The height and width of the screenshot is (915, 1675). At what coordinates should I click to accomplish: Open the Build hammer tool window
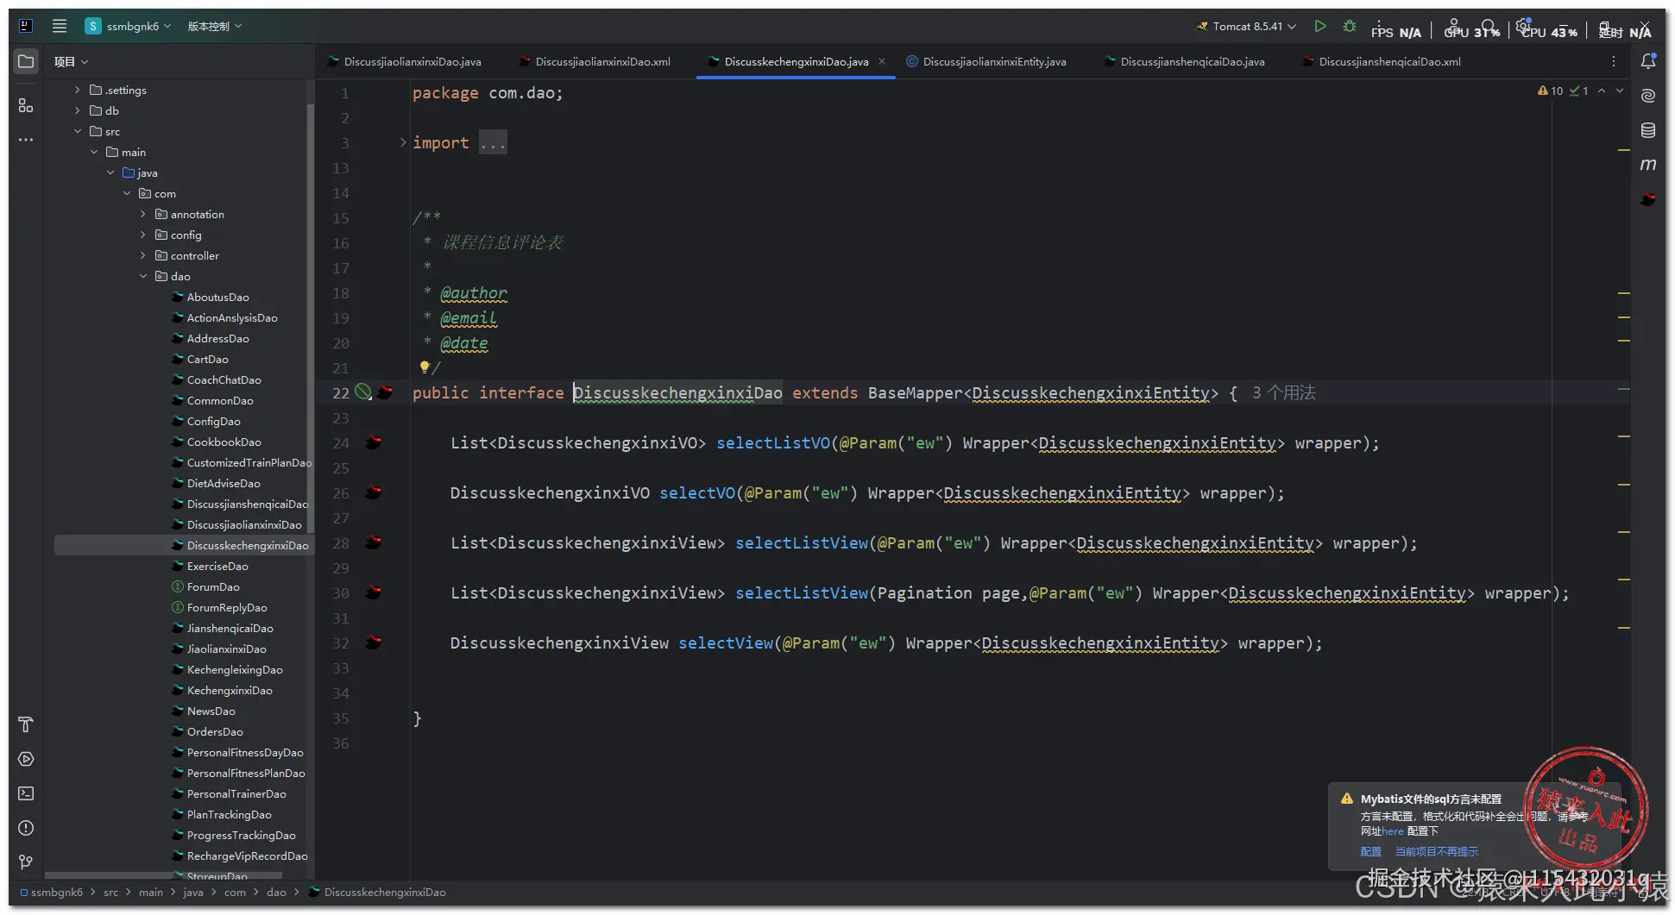coord(26,724)
